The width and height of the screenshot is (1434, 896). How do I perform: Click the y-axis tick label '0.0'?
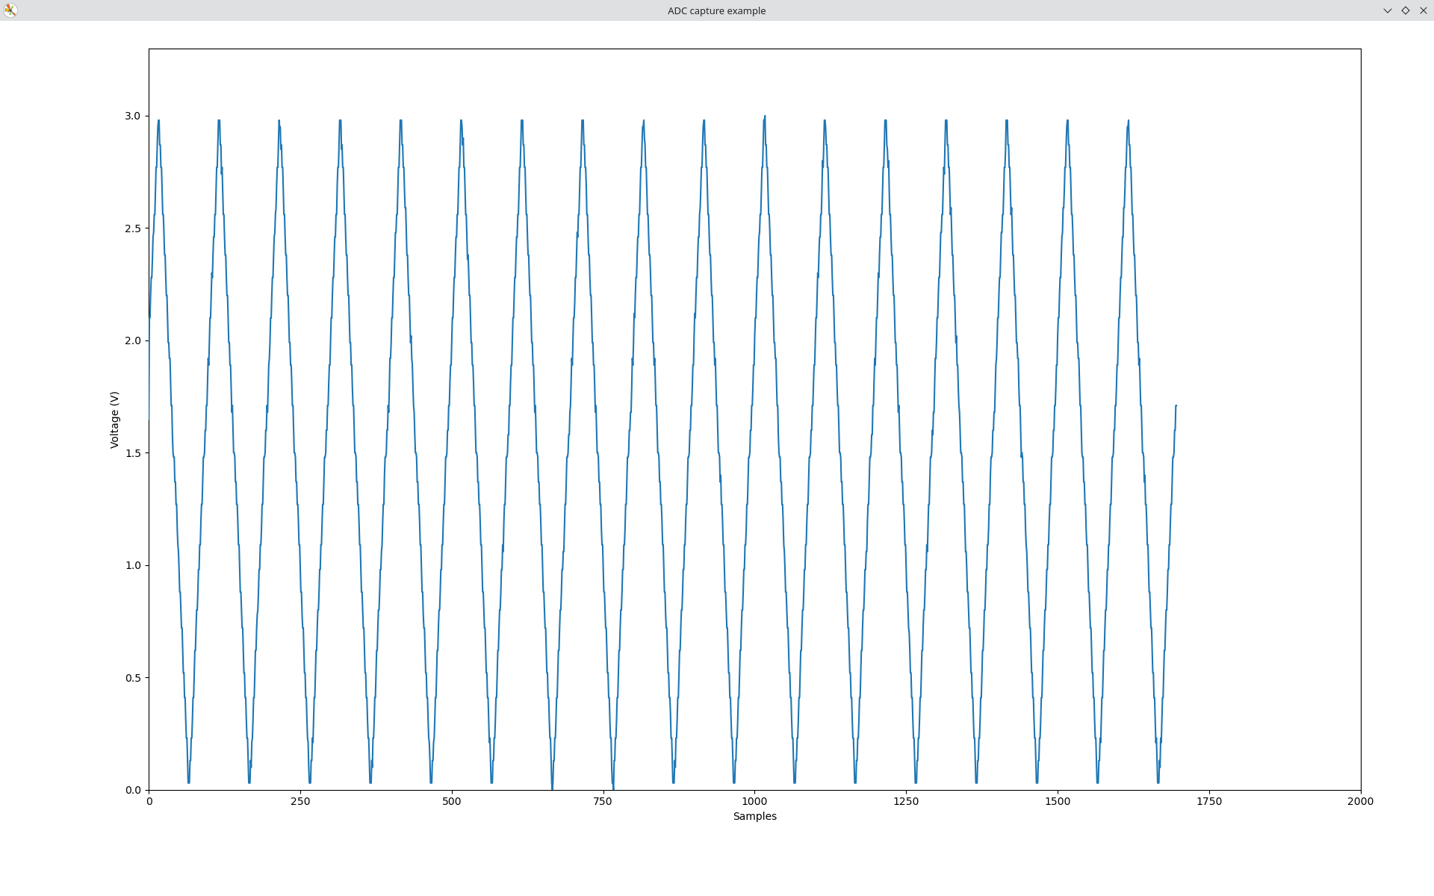click(x=132, y=790)
